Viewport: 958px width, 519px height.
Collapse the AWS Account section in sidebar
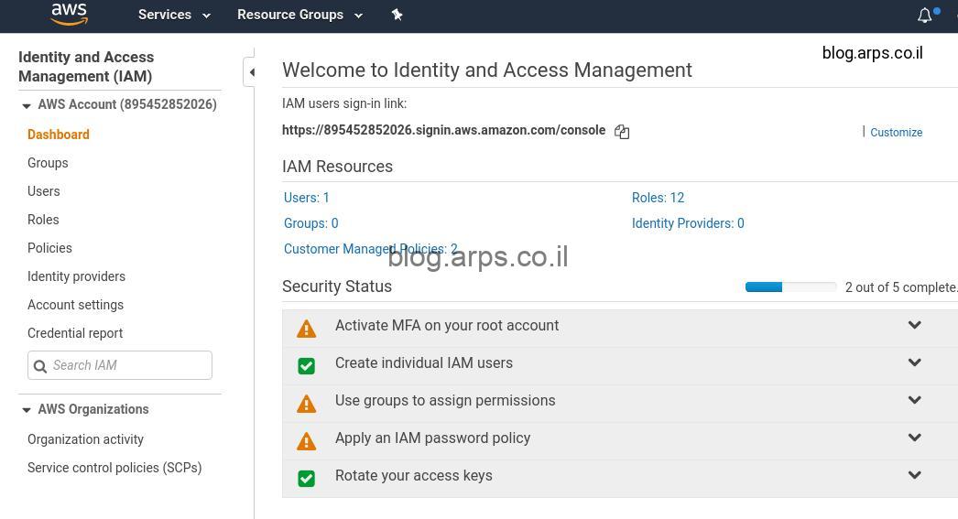(27, 105)
